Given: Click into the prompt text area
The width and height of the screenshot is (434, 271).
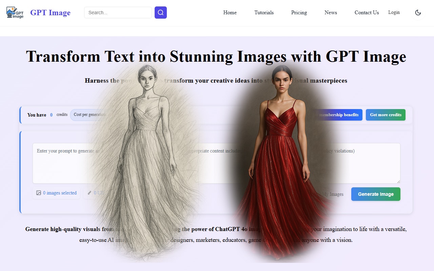Looking at the screenshot, I should (x=216, y=163).
